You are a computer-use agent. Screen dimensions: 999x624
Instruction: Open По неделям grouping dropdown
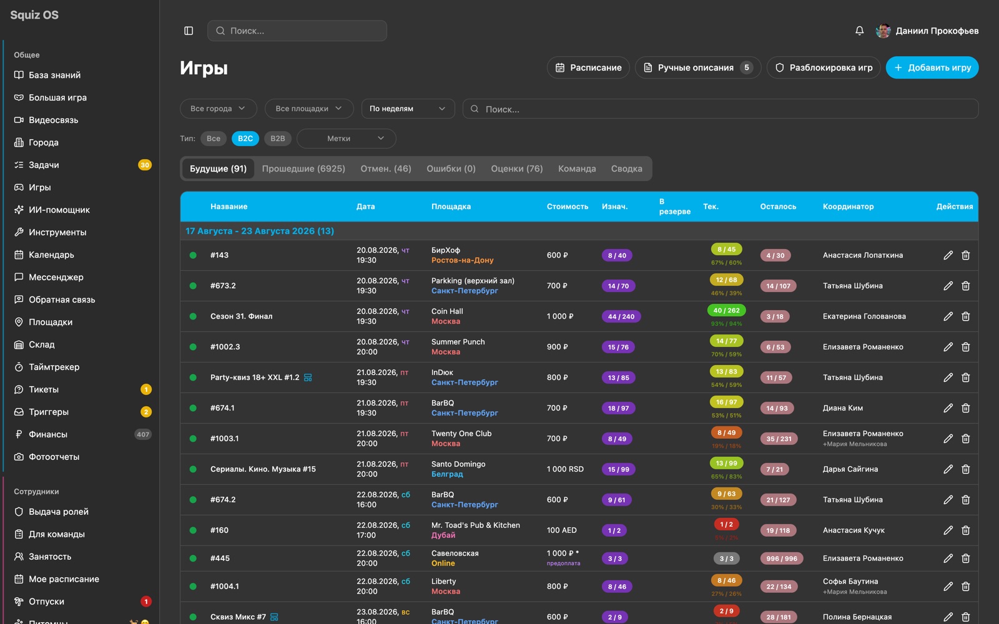(408, 109)
